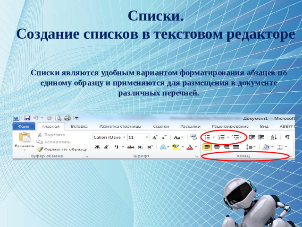
Task: Toggle strikethrough abc button
Action: tap(131, 147)
